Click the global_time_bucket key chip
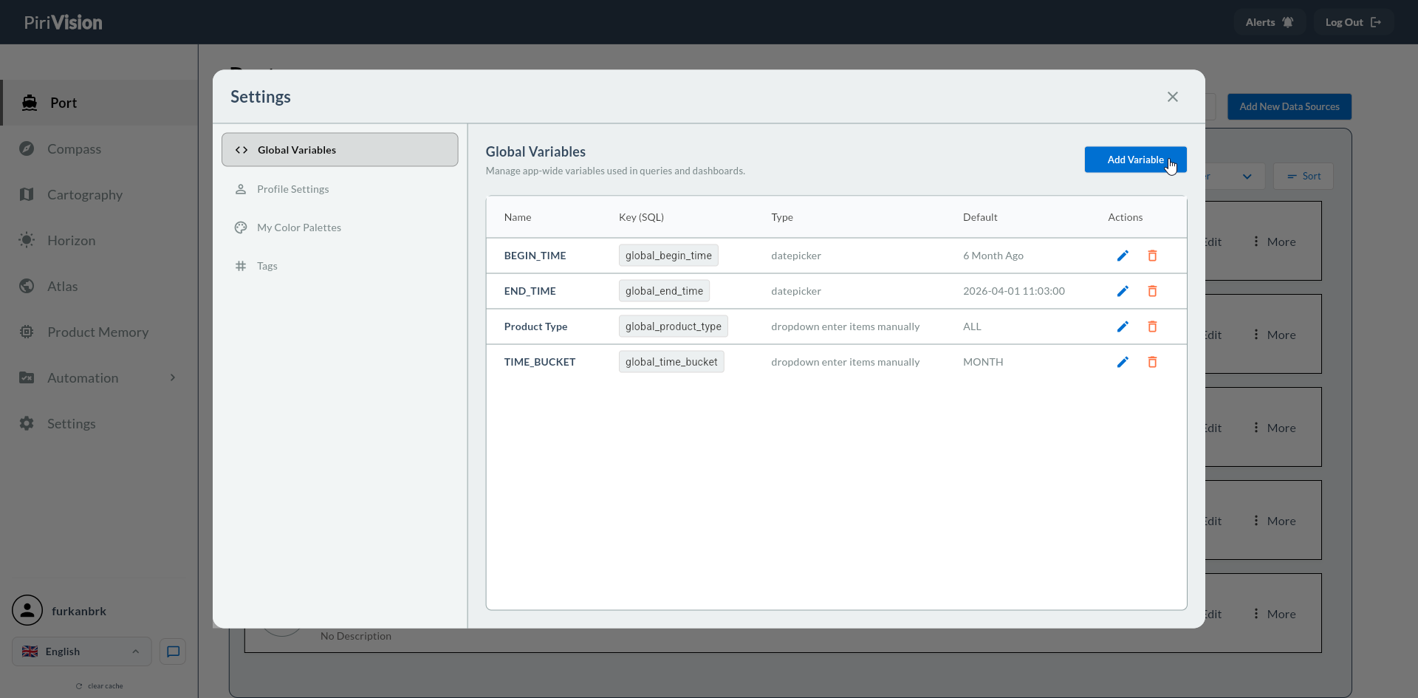Image resolution: width=1418 pixels, height=698 pixels. pyautogui.click(x=671, y=362)
